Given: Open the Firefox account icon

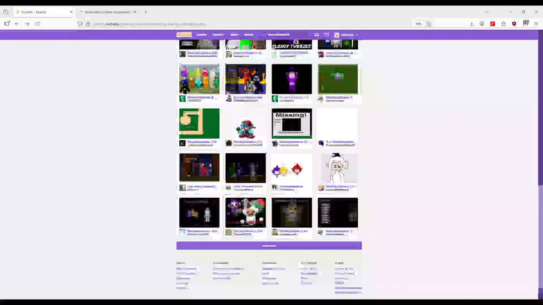Looking at the screenshot, I should click(x=482, y=24).
